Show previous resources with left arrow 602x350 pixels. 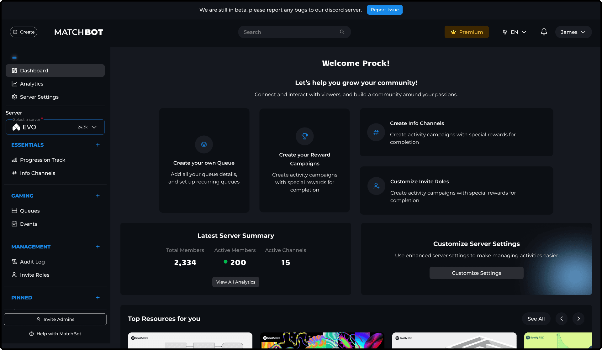tap(562, 319)
